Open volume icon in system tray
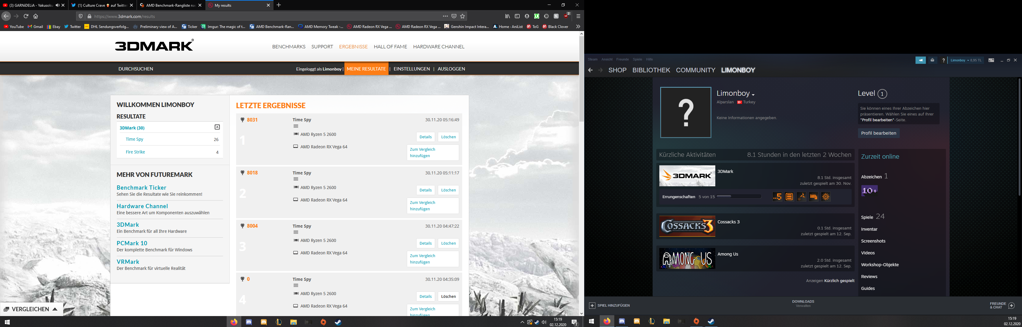The width and height of the screenshot is (1022, 327). [x=544, y=322]
